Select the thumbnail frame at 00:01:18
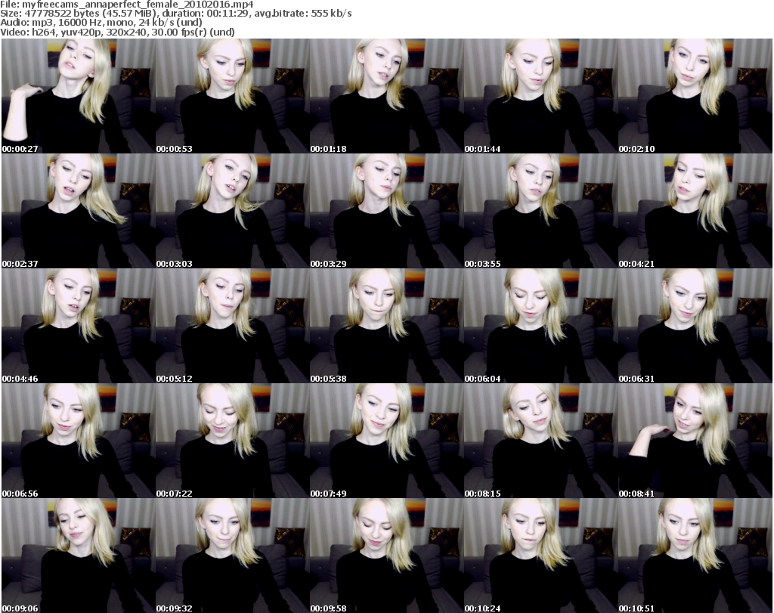Image resolution: width=774 pixels, height=613 pixels. tap(387, 96)
